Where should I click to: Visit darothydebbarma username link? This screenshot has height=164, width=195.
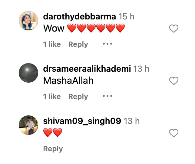tap(79, 17)
